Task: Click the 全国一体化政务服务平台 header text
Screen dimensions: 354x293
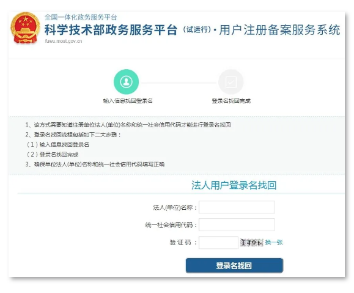Action: pyautogui.click(x=81, y=17)
